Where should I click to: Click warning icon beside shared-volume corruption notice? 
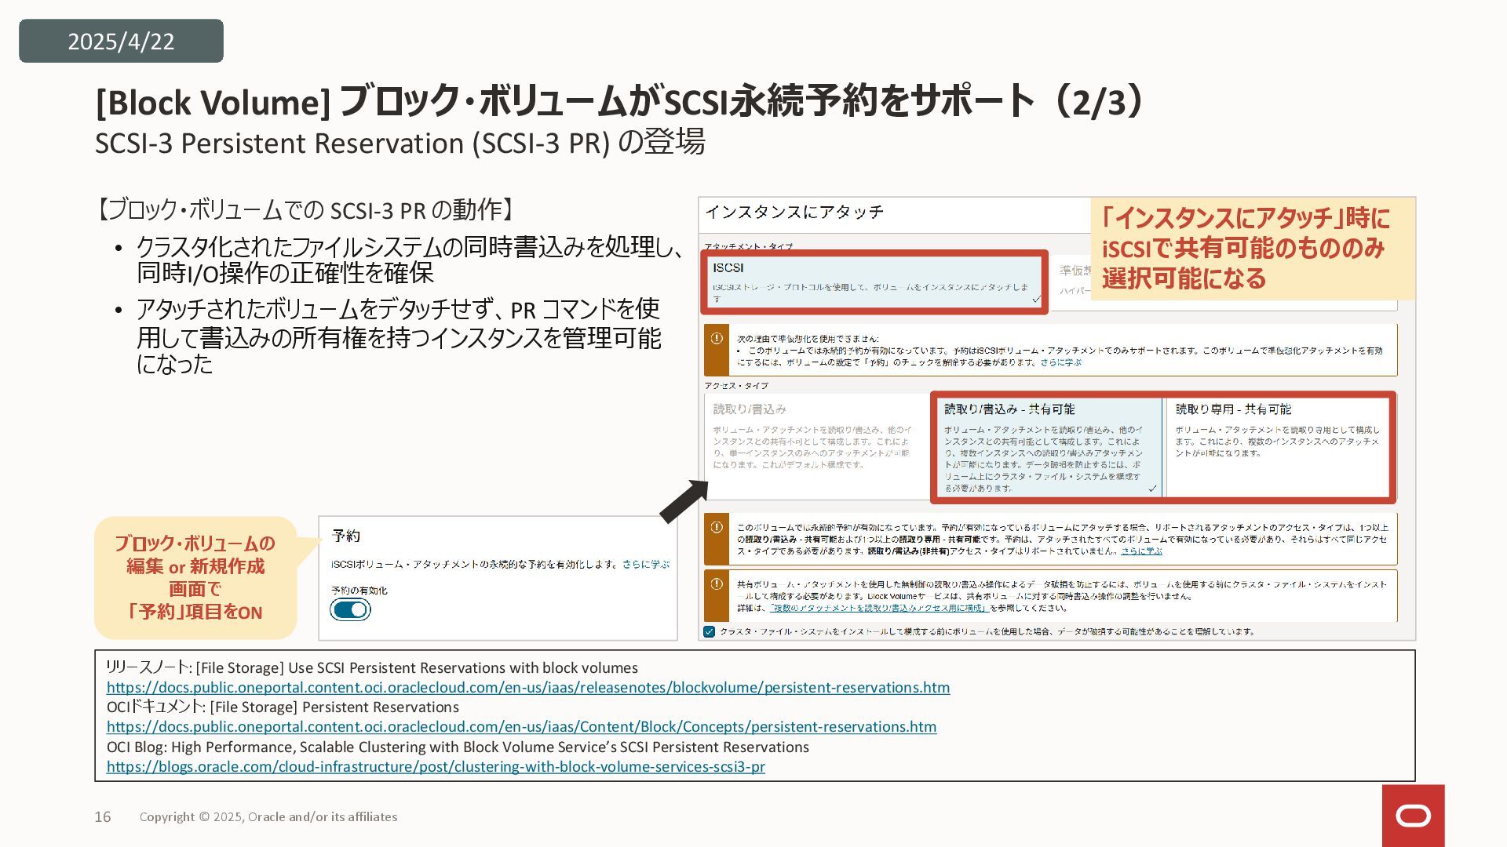(x=717, y=584)
